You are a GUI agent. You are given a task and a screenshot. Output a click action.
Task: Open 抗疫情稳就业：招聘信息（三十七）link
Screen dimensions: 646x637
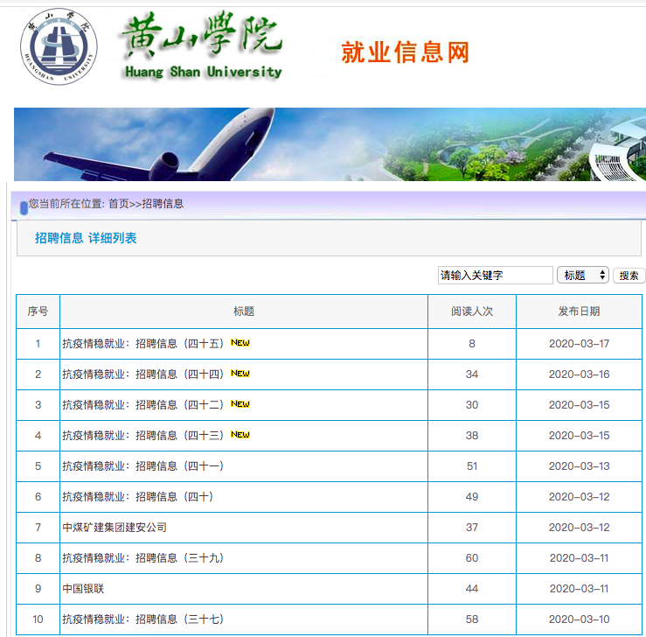tap(143, 619)
